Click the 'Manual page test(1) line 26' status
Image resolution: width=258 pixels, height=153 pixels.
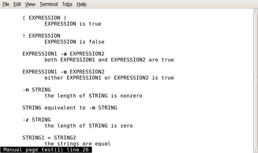[46, 150]
